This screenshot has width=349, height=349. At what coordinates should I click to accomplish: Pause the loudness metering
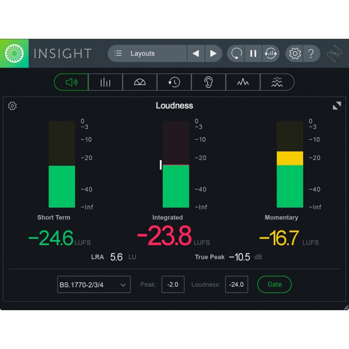253,53
